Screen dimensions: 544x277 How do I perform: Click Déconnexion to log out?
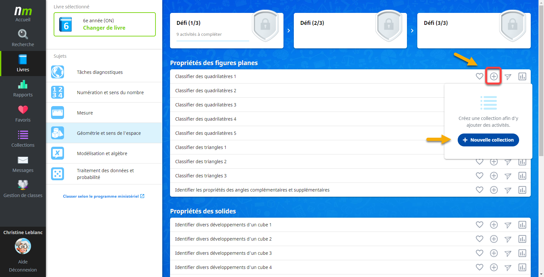click(x=23, y=270)
